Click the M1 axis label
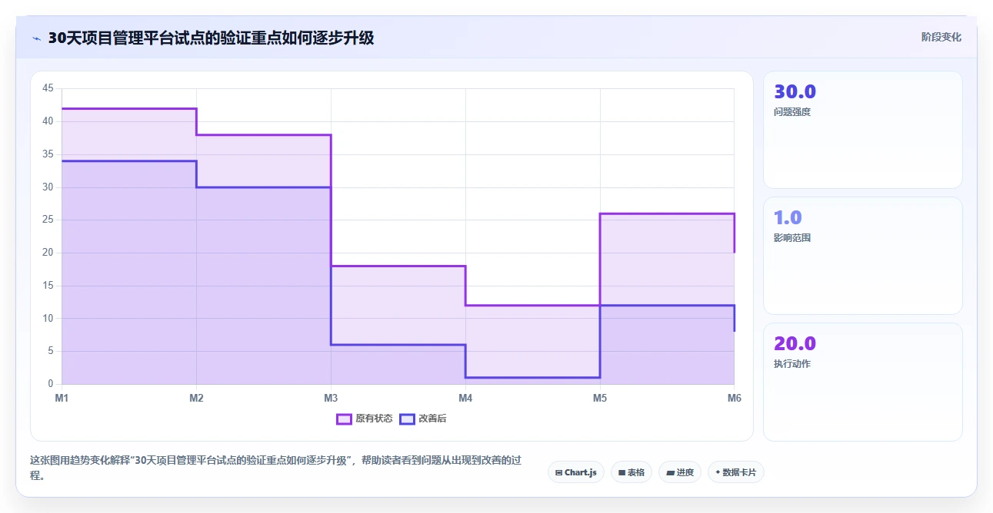993x513 pixels. pyautogui.click(x=62, y=398)
